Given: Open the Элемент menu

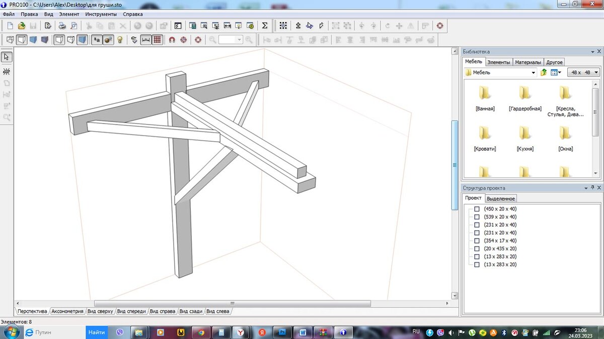Looking at the screenshot, I should tap(69, 14).
